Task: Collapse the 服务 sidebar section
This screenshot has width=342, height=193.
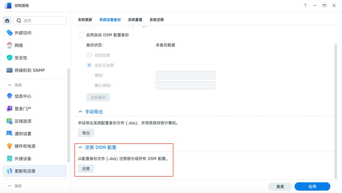Action: tap(9, 186)
